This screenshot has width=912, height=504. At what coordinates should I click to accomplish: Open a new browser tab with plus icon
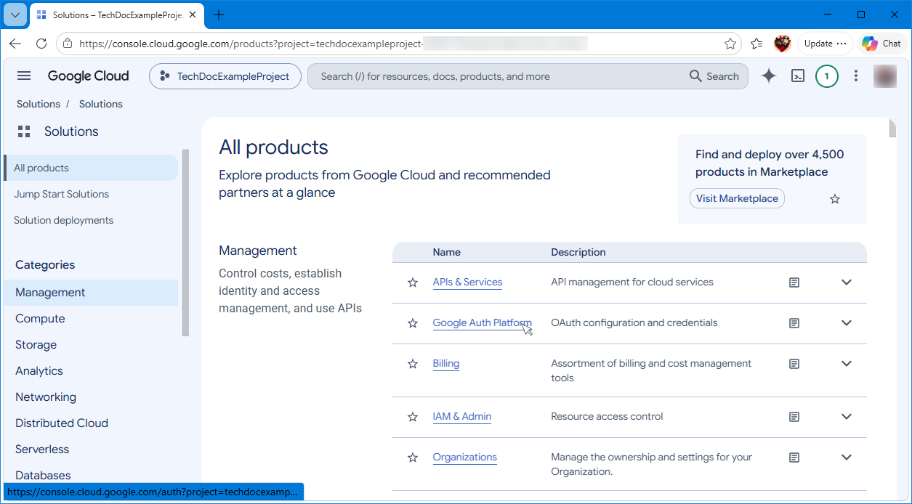tap(219, 15)
